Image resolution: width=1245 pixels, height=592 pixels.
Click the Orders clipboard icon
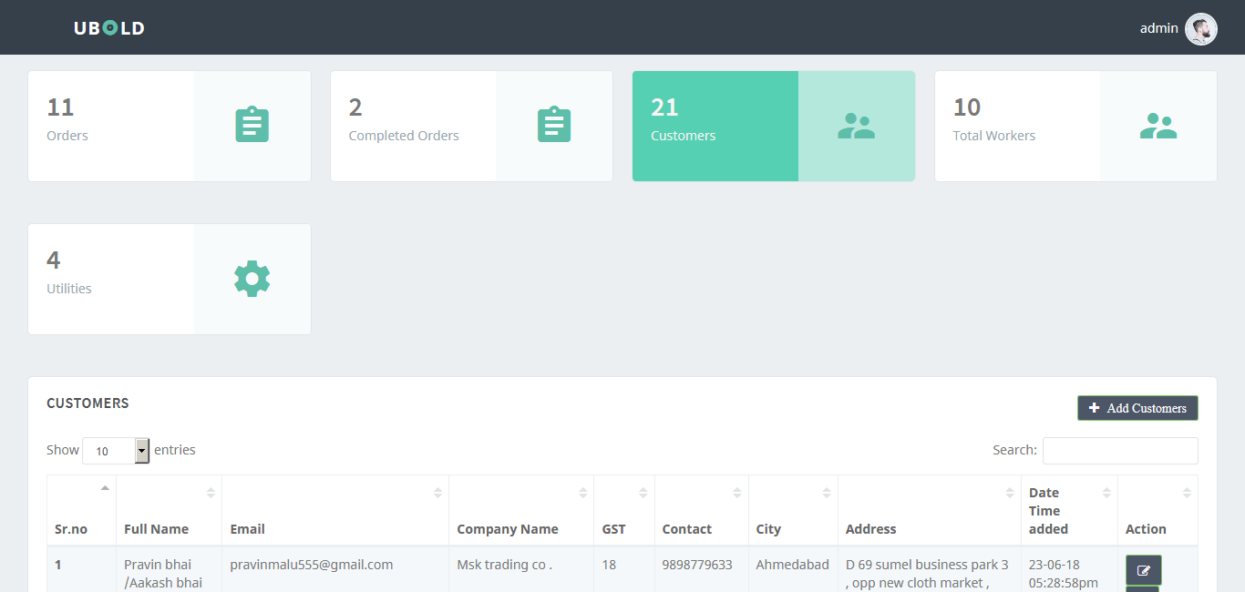(x=252, y=125)
